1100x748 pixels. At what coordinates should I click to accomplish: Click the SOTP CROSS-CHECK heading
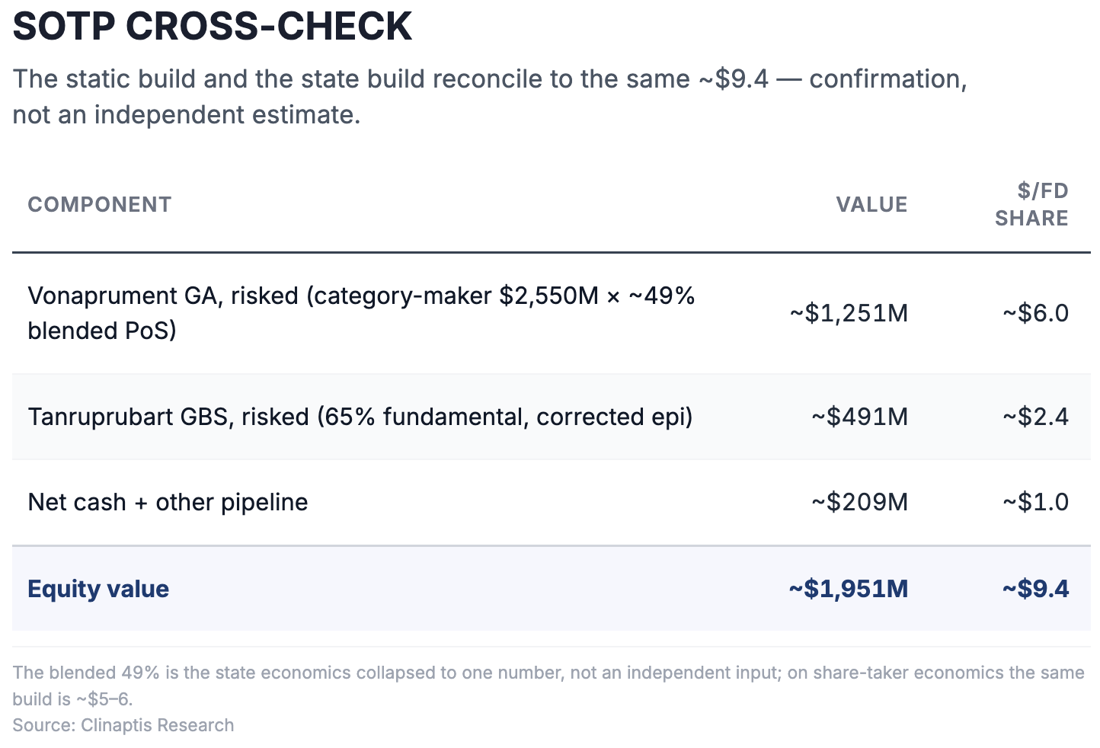pyautogui.click(x=213, y=27)
